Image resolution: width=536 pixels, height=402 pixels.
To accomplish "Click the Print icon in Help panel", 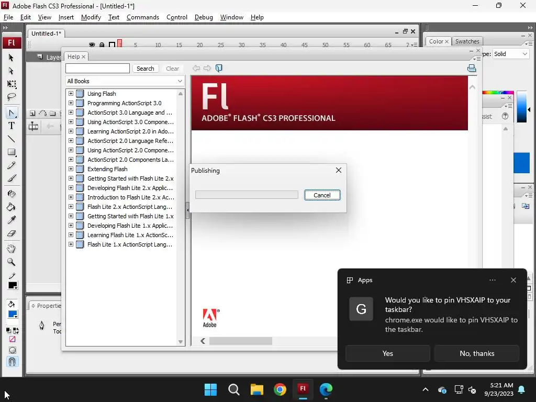I will coord(472,69).
